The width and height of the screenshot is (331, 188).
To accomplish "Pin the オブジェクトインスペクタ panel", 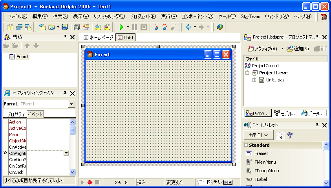I will [65, 93].
